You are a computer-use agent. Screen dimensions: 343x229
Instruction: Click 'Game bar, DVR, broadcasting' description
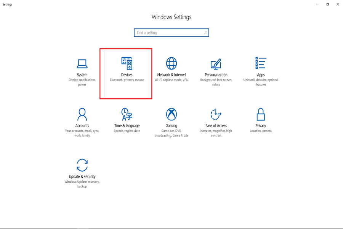171,133
